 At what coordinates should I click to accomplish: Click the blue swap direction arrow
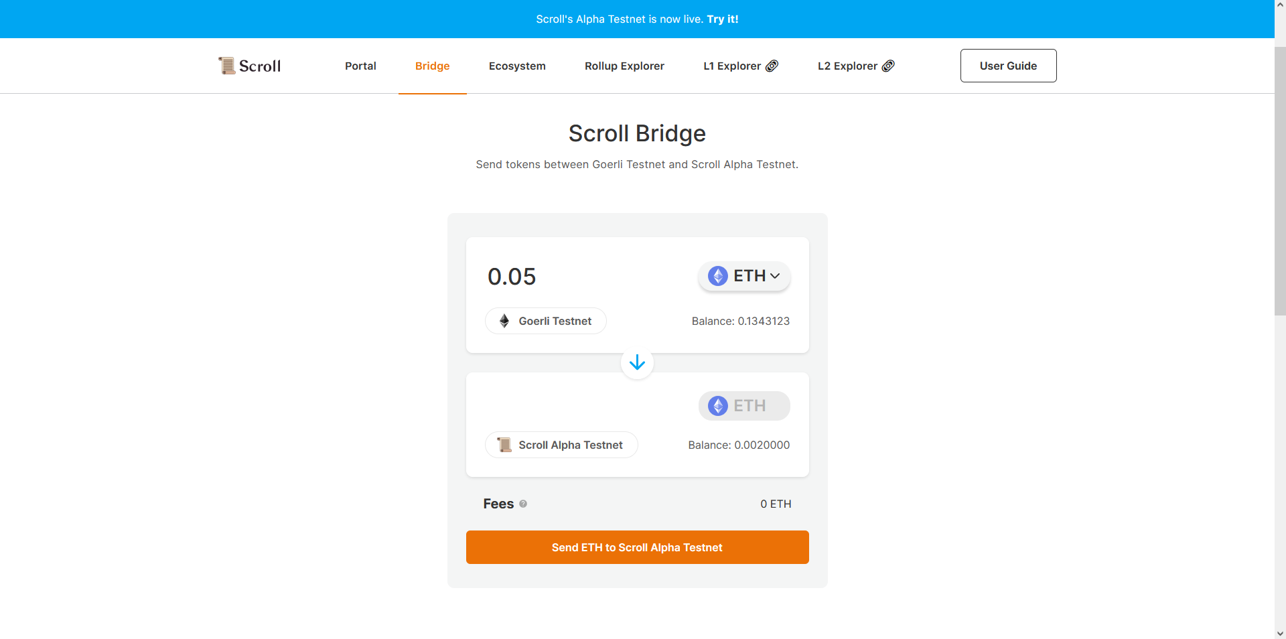coord(637,363)
